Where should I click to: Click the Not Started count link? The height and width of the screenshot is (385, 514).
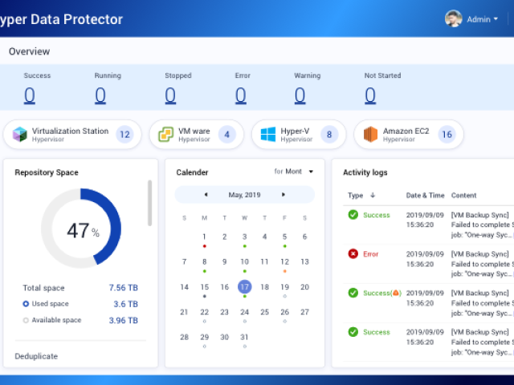pyautogui.click(x=370, y=95)
